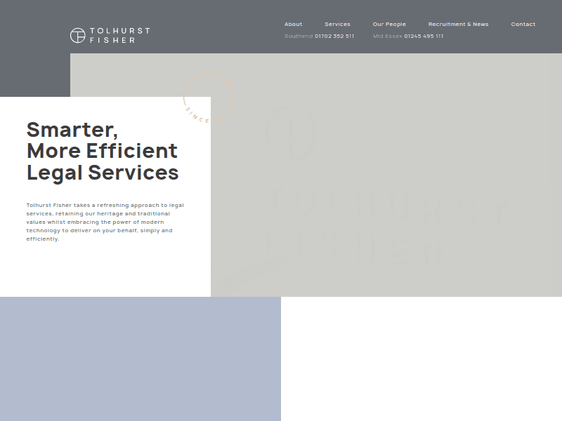Screen dimensions: 562x421
Task: Click the Tolhurst Fisher circular logo icon
Action: [78, 35]
